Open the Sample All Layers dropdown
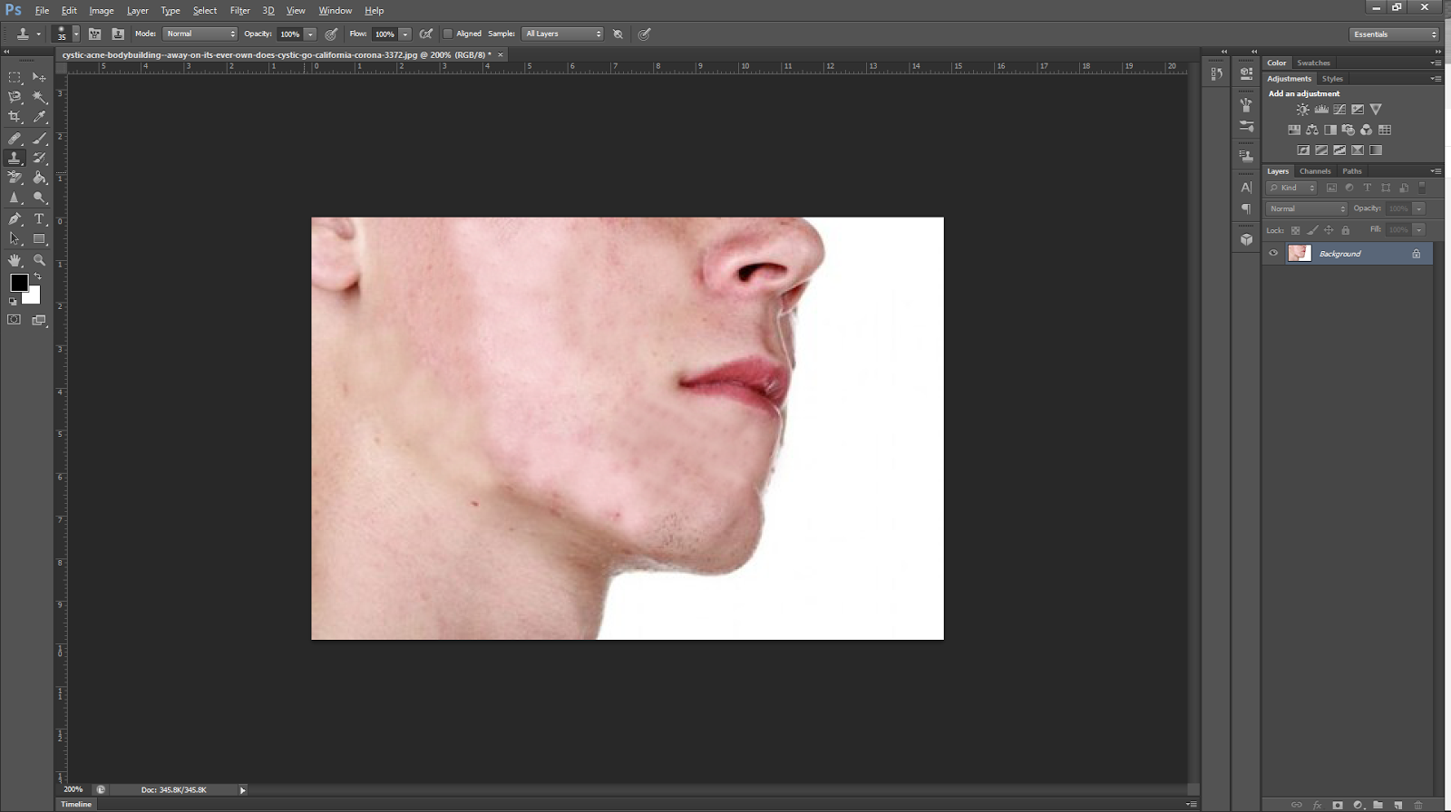 (x=562, y=34)
